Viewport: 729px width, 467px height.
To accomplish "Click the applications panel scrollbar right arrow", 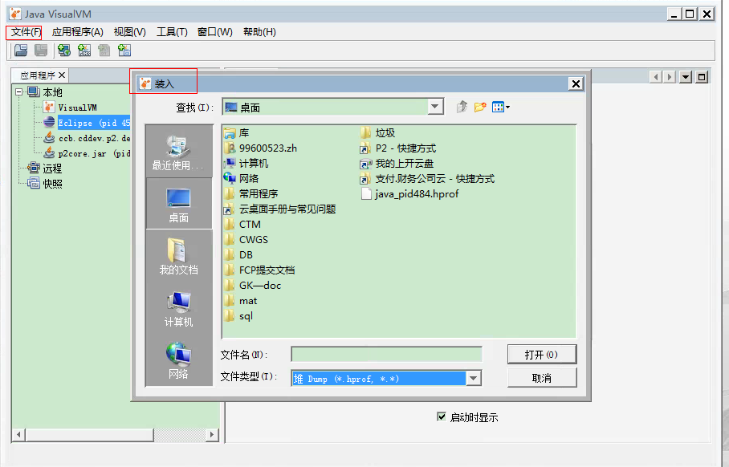I will point(212,434).
